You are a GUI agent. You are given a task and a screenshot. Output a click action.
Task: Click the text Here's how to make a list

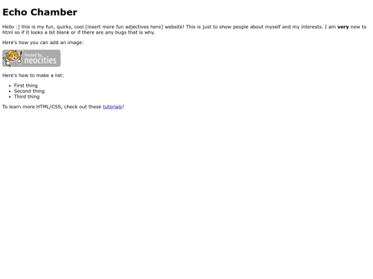[x=33, y=76]
